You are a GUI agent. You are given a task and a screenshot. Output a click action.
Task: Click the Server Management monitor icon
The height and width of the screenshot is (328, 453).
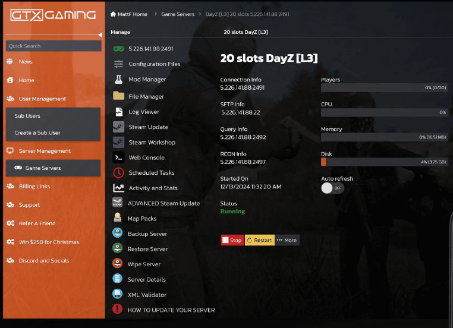pyautogui.click(x=10, y=151)
